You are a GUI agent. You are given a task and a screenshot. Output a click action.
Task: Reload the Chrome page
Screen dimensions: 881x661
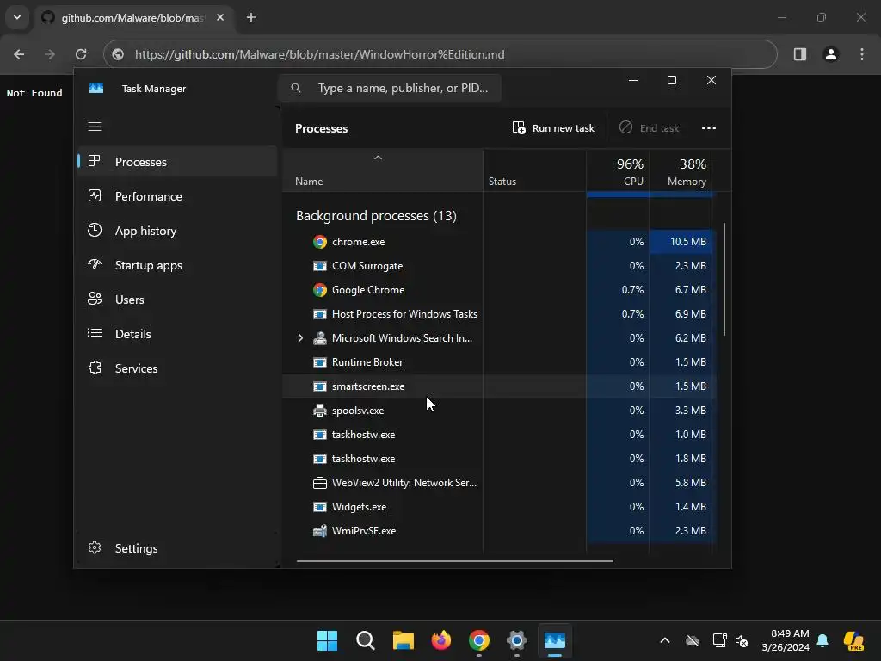tap(81, 54)
